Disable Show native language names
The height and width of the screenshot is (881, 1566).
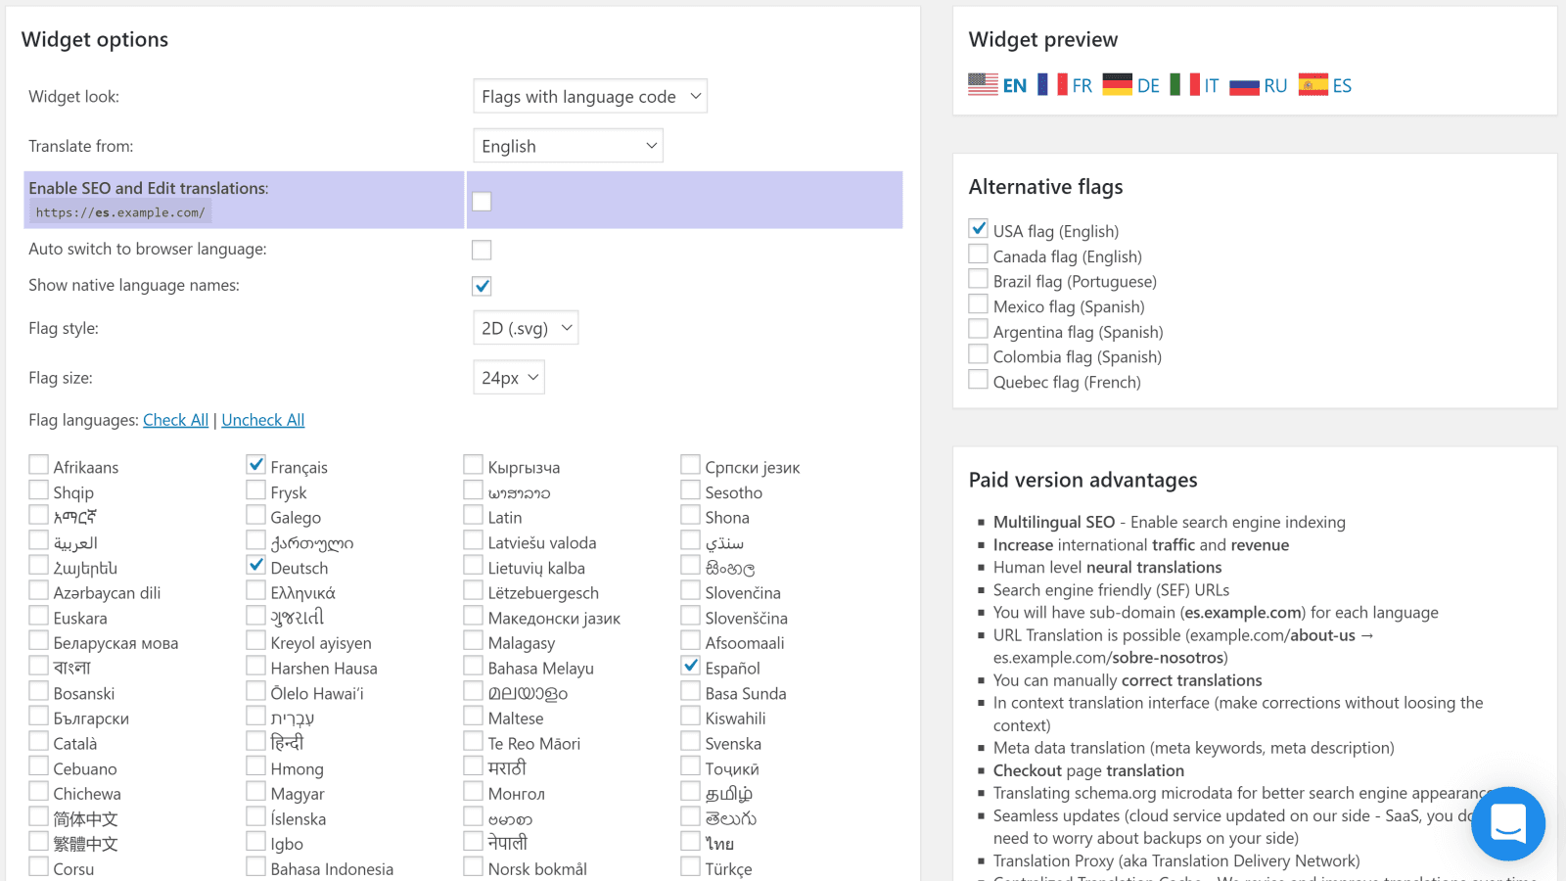pos(482,286)
